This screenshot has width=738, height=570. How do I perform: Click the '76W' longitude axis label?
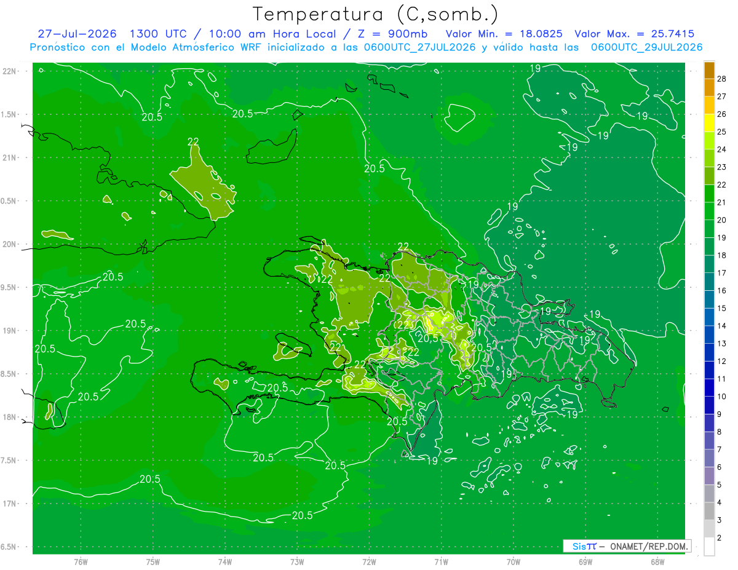pos(81,561)
